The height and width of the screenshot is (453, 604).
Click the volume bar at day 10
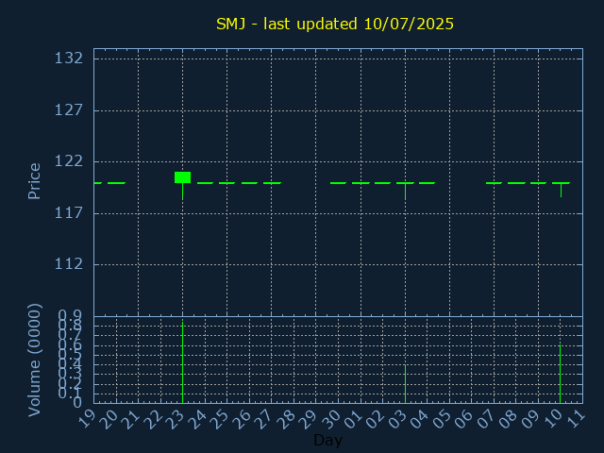(x=560, y=374)
